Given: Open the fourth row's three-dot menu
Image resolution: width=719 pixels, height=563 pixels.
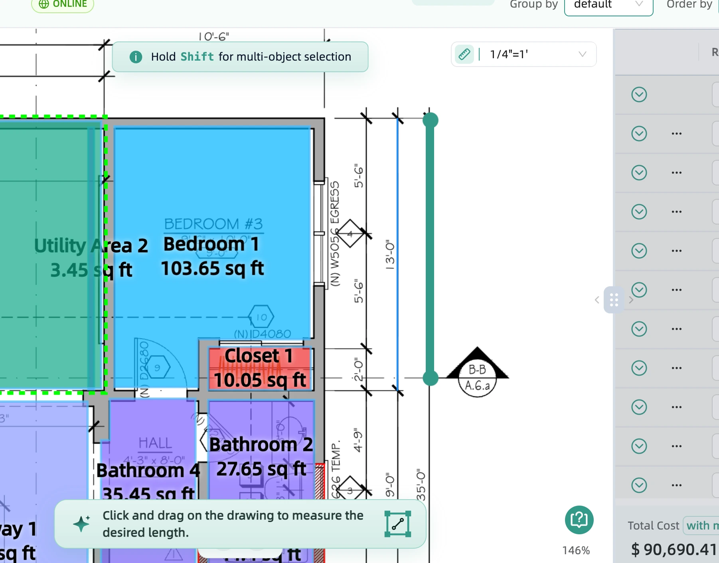Looking at the screenshot, I should coord(676,212).
